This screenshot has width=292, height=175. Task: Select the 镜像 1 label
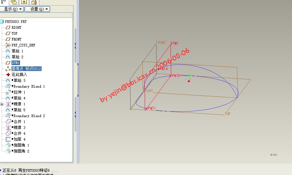[x=19, y=104]
